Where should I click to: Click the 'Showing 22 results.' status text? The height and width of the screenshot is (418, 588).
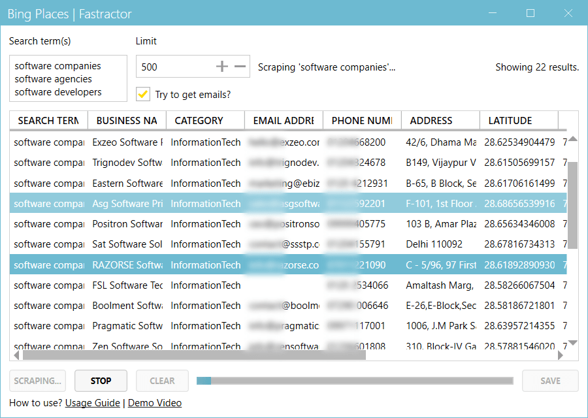coord(537,67)
